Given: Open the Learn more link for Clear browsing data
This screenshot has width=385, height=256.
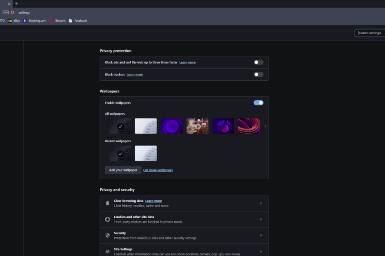Looking at the screenshot, I should pyautogui.click(x=153, y=201).
